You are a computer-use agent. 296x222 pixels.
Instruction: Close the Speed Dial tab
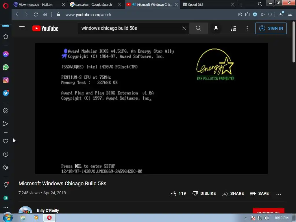click(233, 5)
